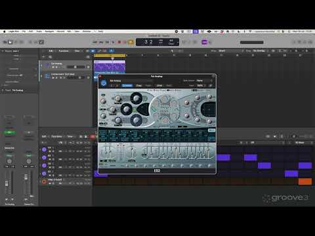Open the Smart Controls icon in control bar
This screenshot has height=236, width=315.
30,42
